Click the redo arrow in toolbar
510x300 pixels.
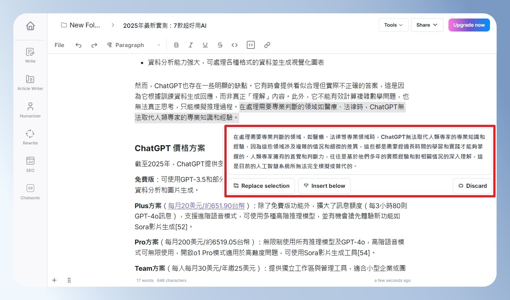94,45
